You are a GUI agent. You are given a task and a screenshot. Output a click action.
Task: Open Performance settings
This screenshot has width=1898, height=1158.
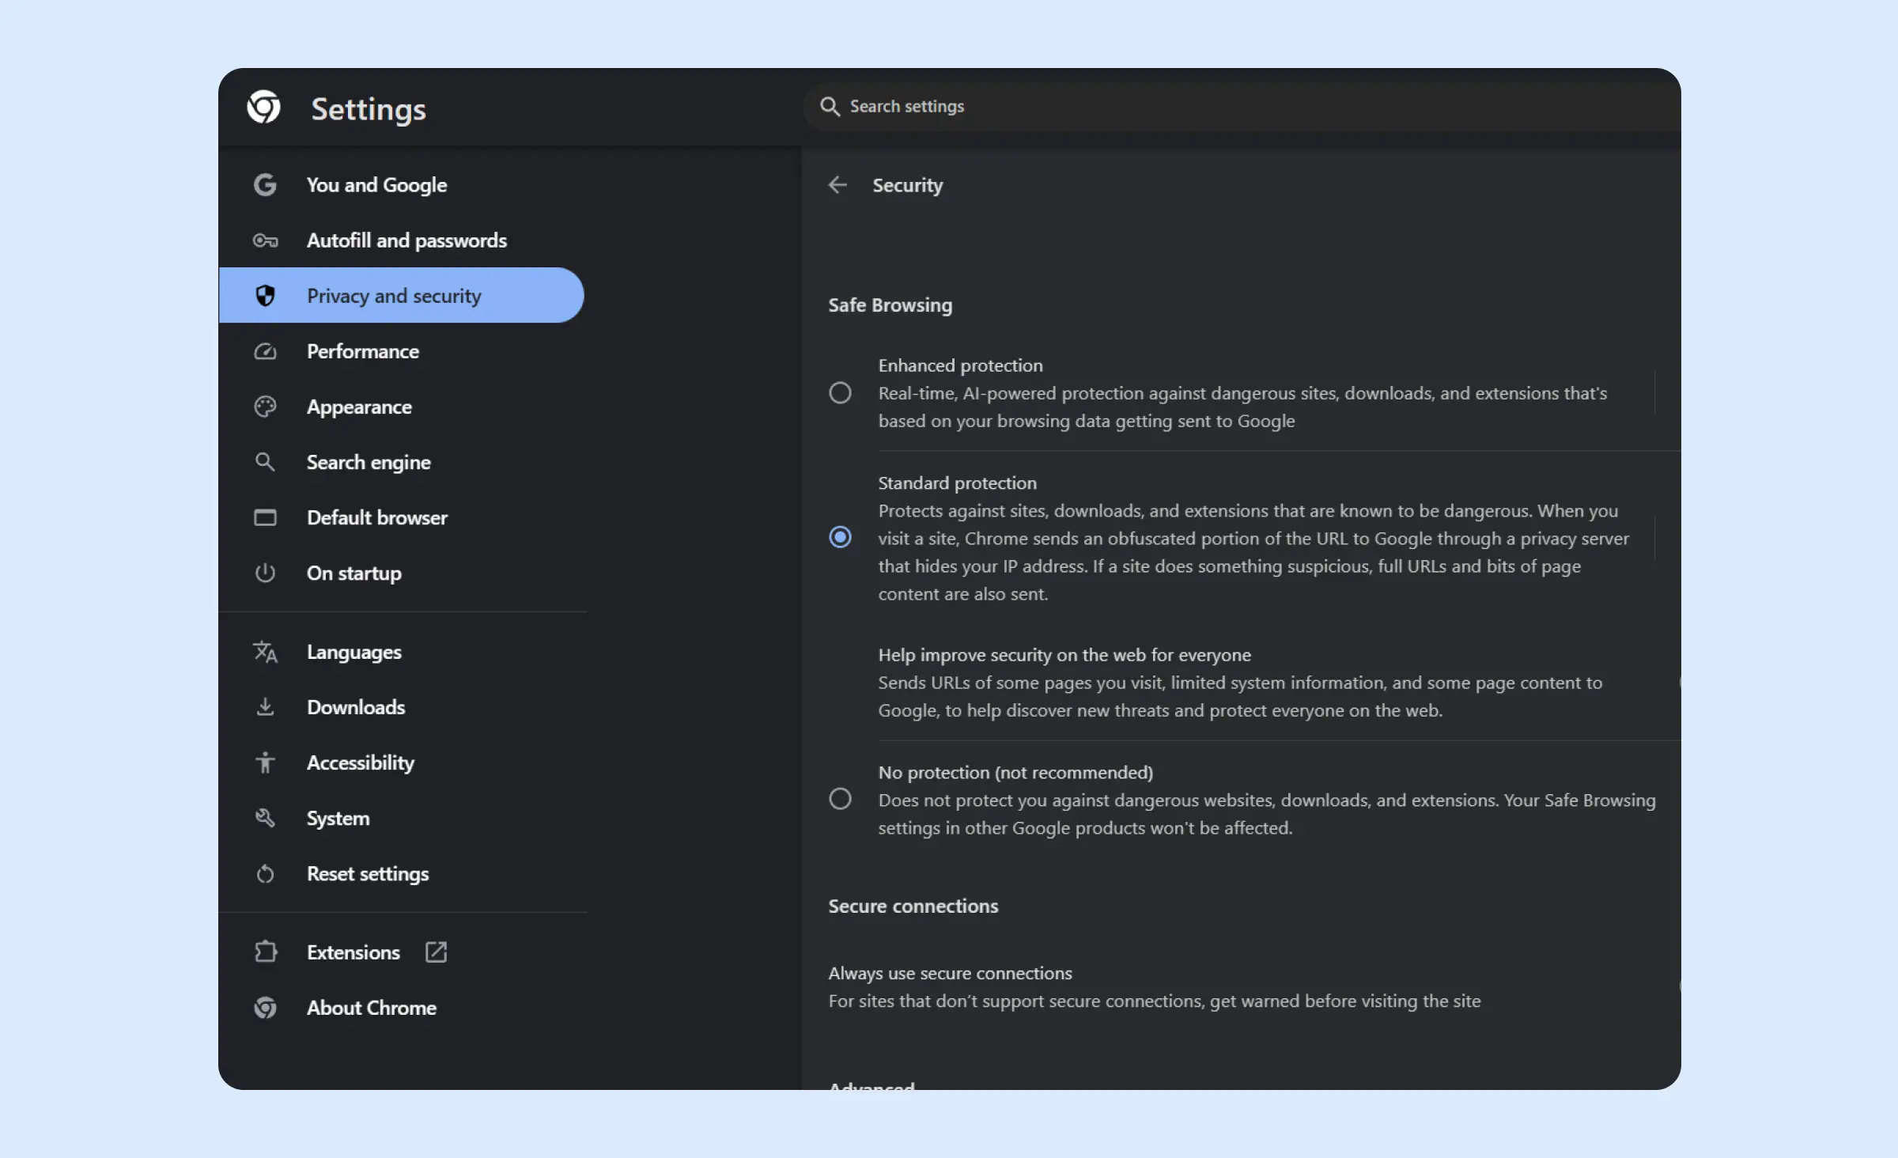point(402,351)
